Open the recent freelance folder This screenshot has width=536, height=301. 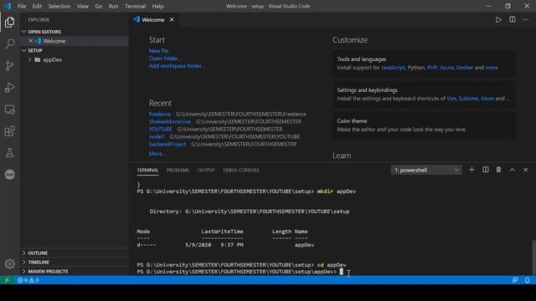pyautogui.click(x=160, y=114)
